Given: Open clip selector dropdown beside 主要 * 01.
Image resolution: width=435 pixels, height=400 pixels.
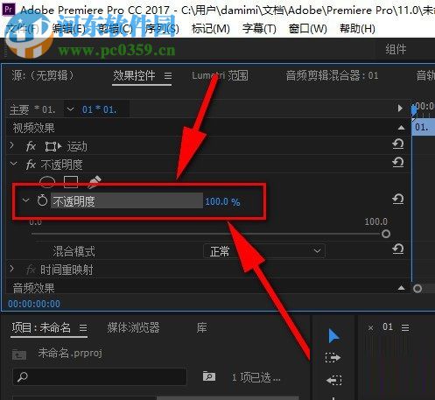Looking at the screenshot, I should tap(70, 109).
